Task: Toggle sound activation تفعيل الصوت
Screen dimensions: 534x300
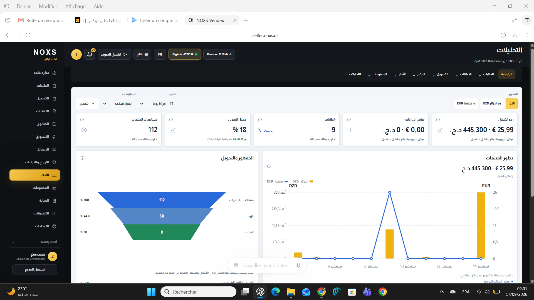Action: (114, 54)
